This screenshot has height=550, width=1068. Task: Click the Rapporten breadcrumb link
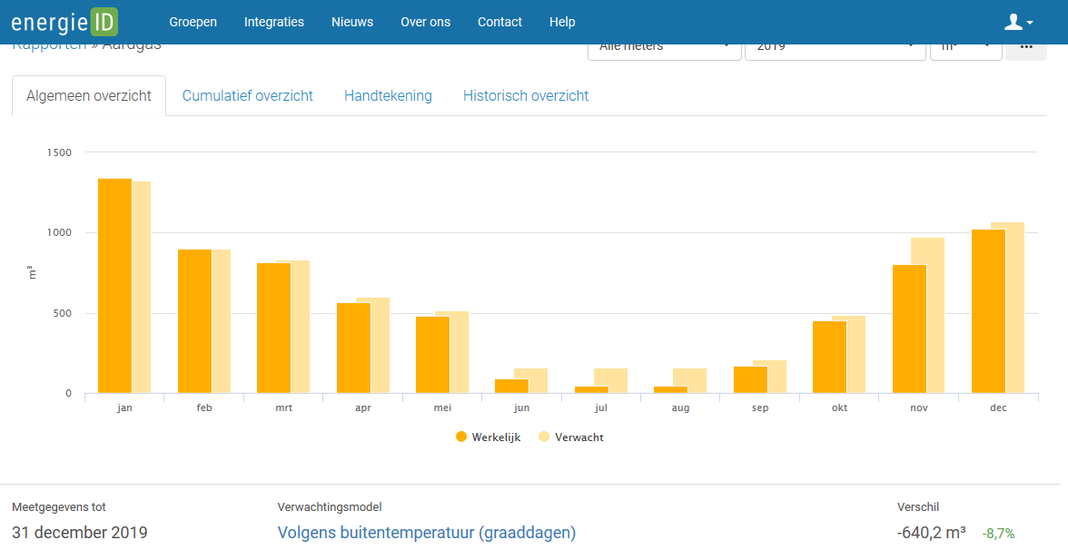tap(49, 47)
